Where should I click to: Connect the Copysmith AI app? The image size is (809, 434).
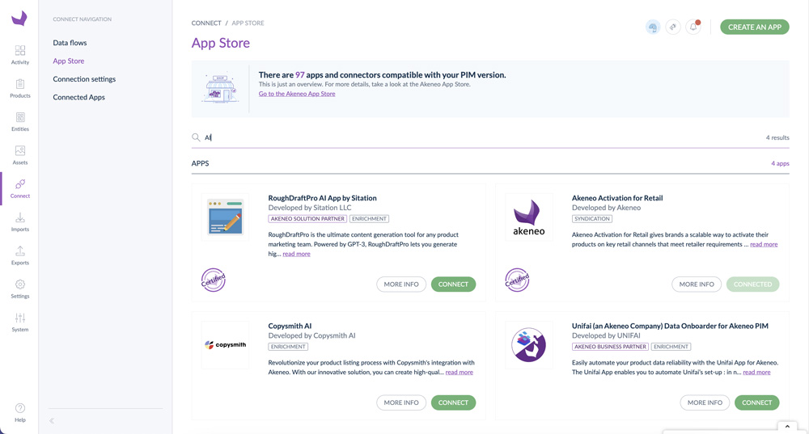453,402
